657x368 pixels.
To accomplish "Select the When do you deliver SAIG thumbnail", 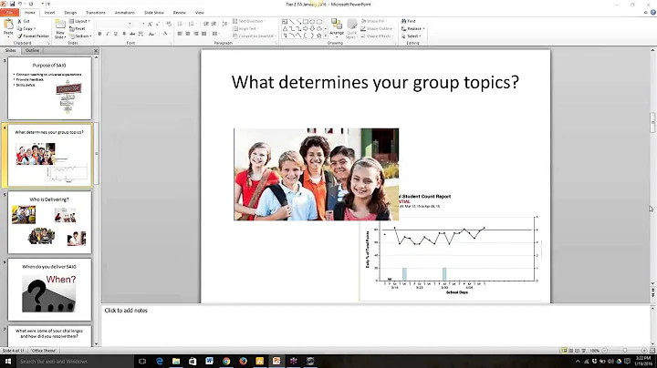I will click(x=49, y=290).
